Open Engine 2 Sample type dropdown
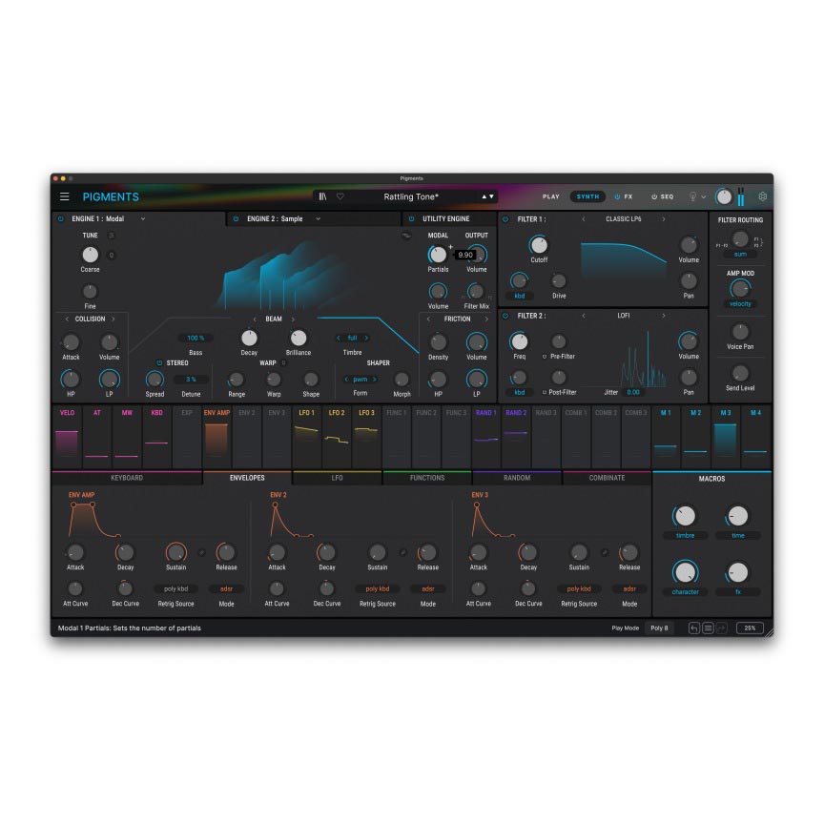824x824 pixels. tap(318, 218)
